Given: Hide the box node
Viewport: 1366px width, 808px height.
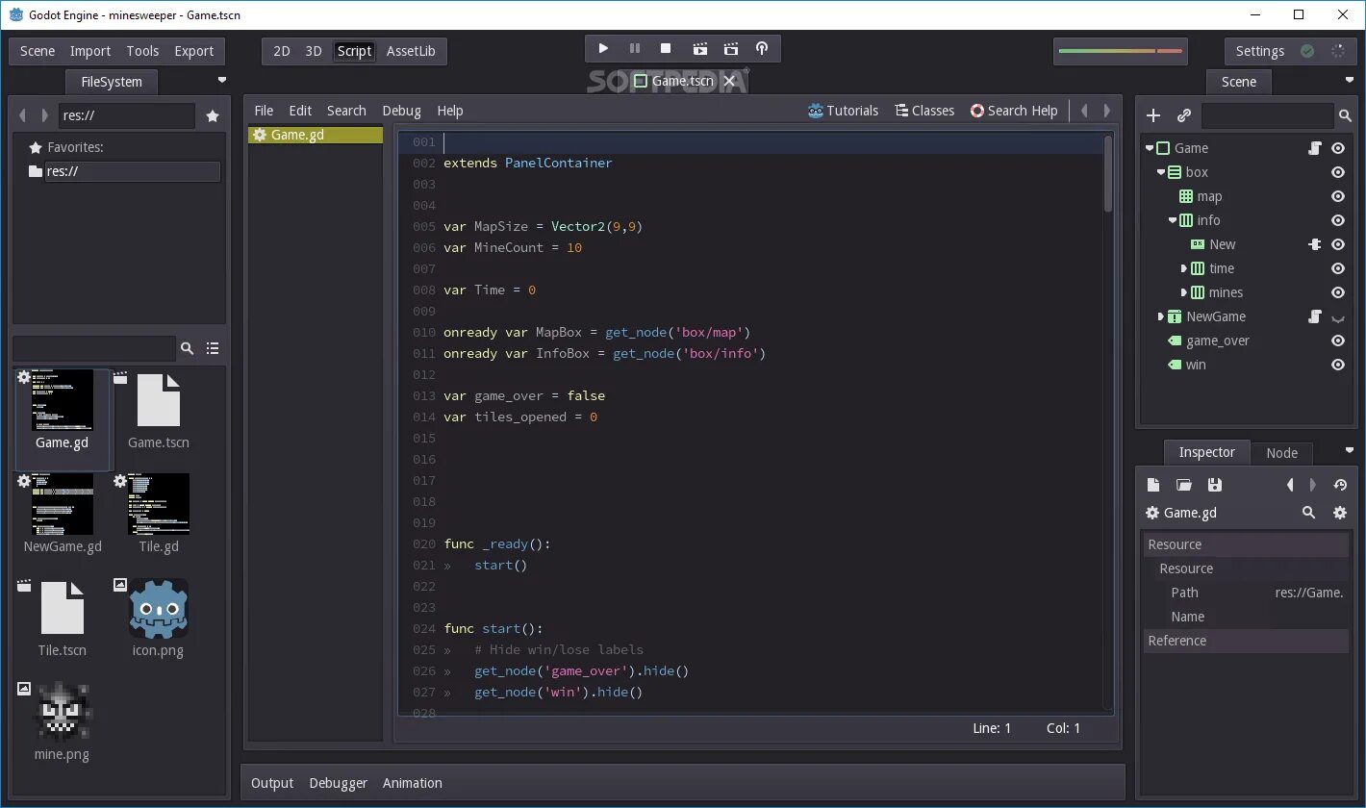Looking at the screenshot, I should click(1338, 172).
